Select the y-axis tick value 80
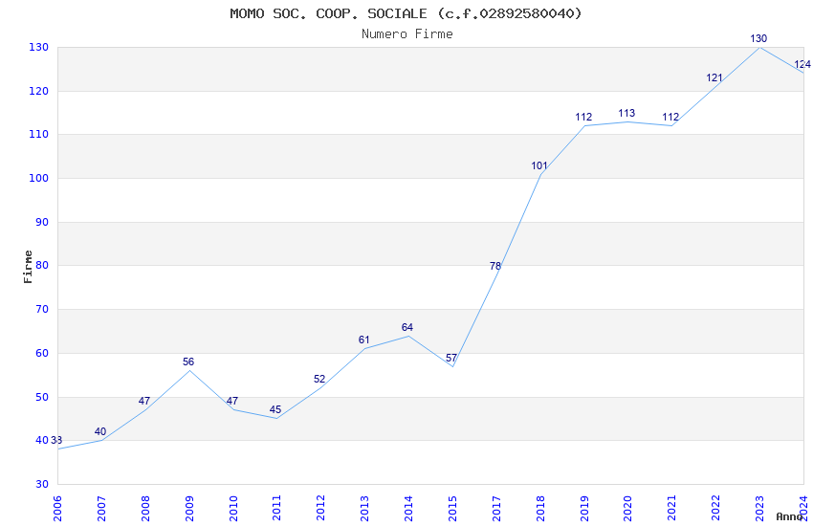The image size is (813, 526). (42, 265)
